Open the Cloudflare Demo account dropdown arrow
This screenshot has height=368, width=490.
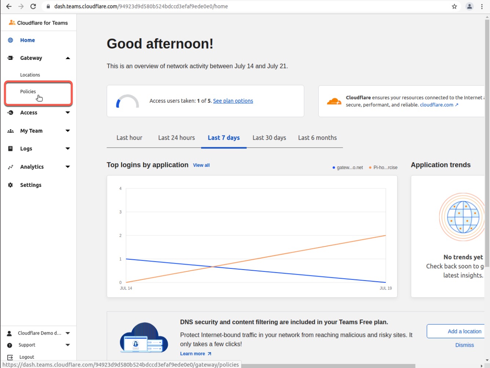[68, 333]
